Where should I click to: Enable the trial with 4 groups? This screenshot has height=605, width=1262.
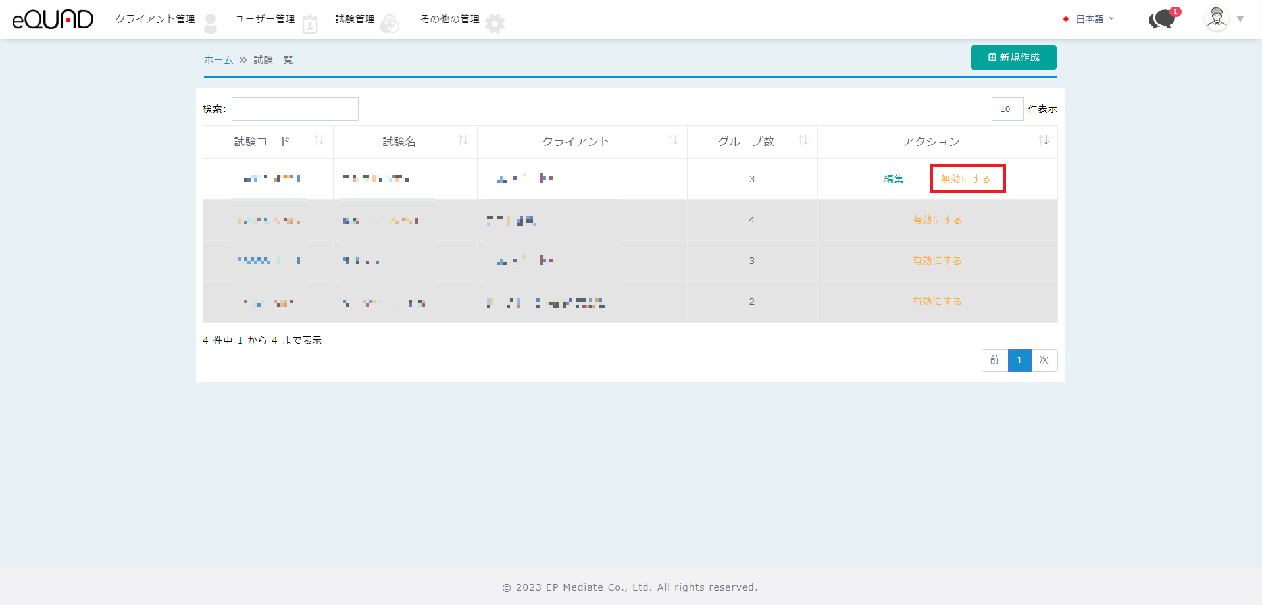[937, 220]
